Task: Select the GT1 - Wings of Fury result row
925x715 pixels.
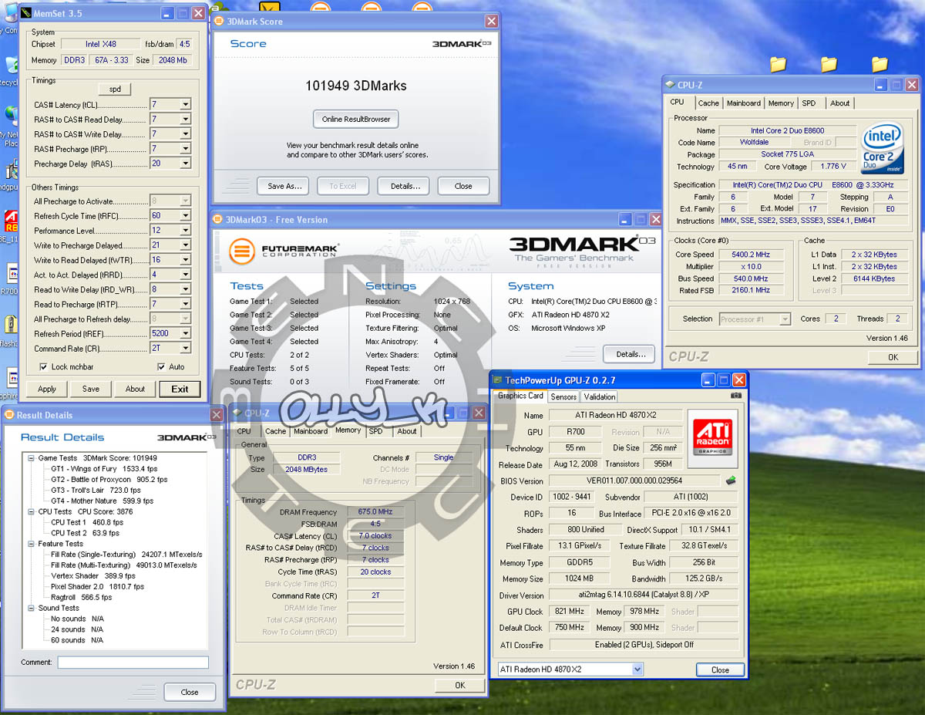Action: click(x=104, y=468)
